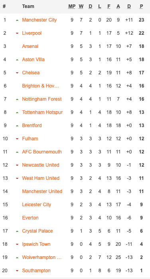The image size is (150, 279).
Task: Click the P points column header
Action: tap(141, 6)
